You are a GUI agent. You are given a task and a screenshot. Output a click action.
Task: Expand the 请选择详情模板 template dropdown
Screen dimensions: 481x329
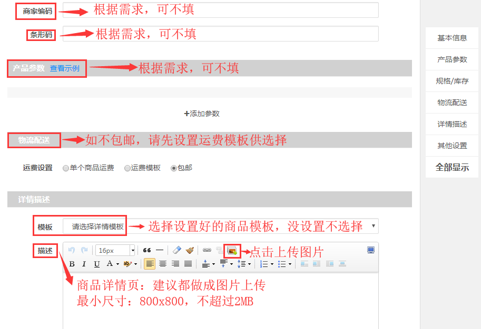click(x=373, y=226)
